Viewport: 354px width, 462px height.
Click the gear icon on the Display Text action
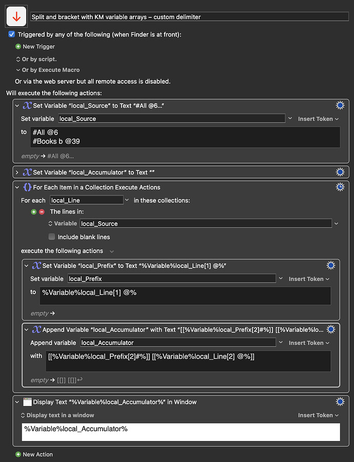pyautogui.click(x=340, y=401)
